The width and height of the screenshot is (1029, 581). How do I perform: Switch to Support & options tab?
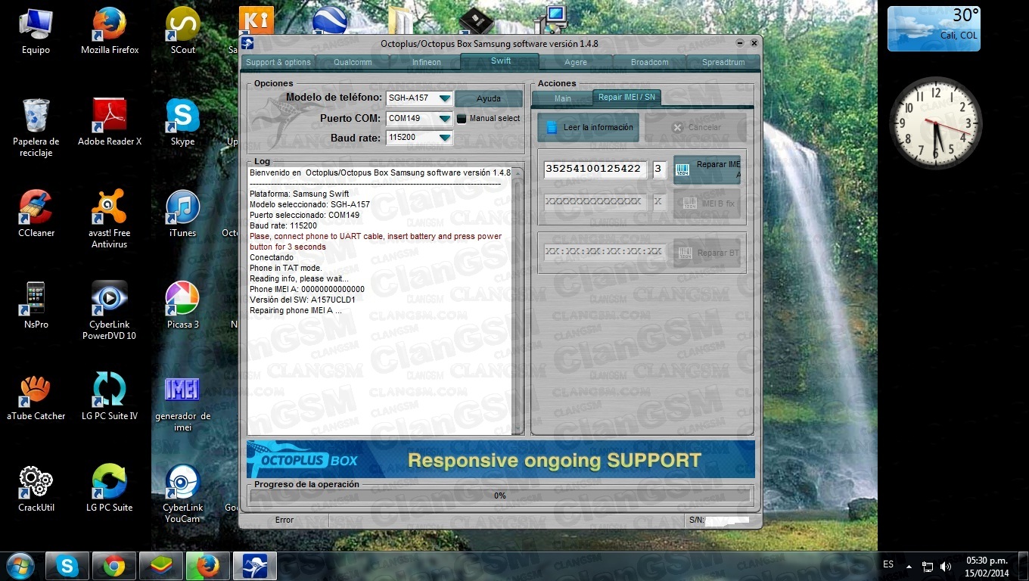(x=278, y=62)
